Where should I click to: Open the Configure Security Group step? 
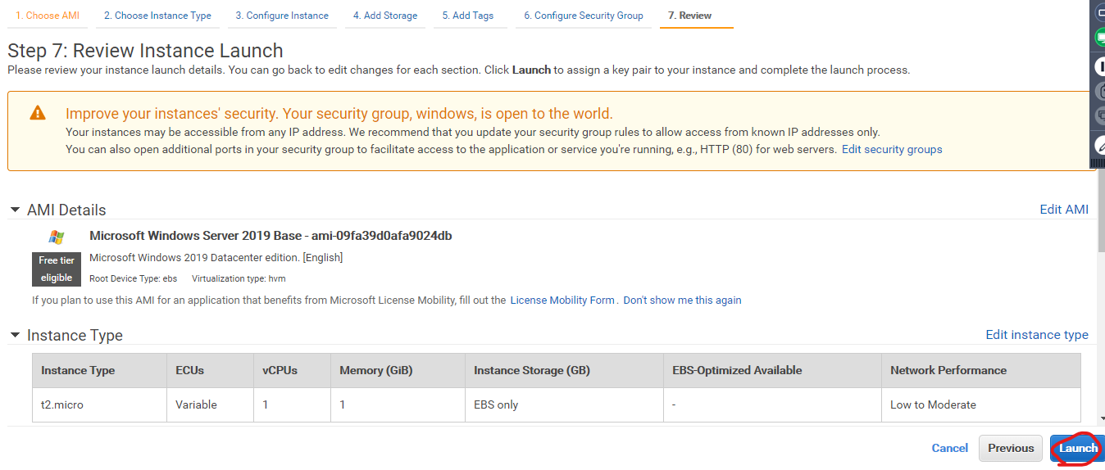pyautogui.click(x=584, y=16)
